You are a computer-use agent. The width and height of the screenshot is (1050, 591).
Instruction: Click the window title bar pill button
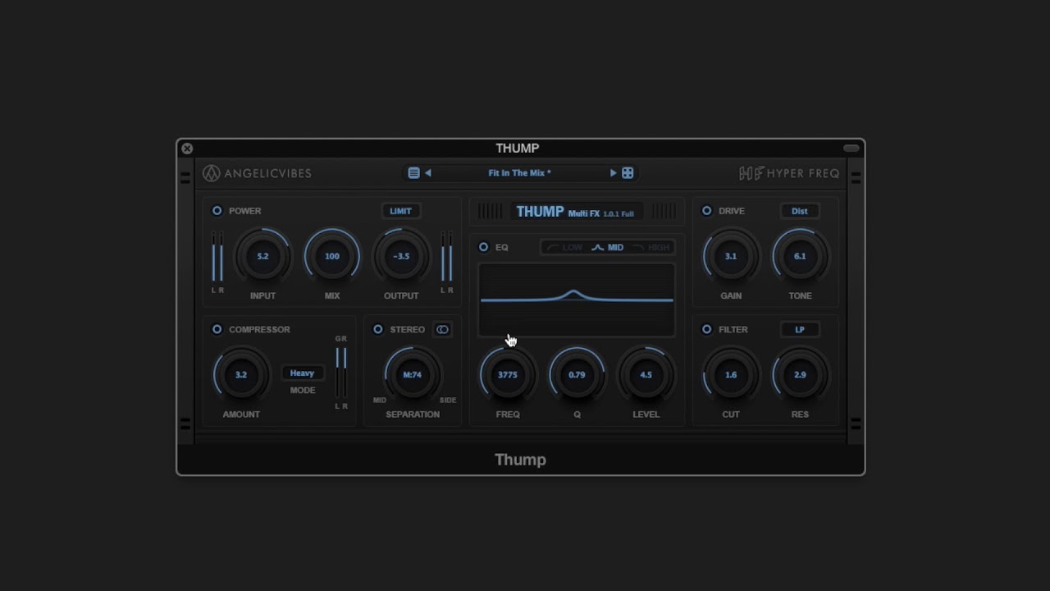[x=851, y=149]
